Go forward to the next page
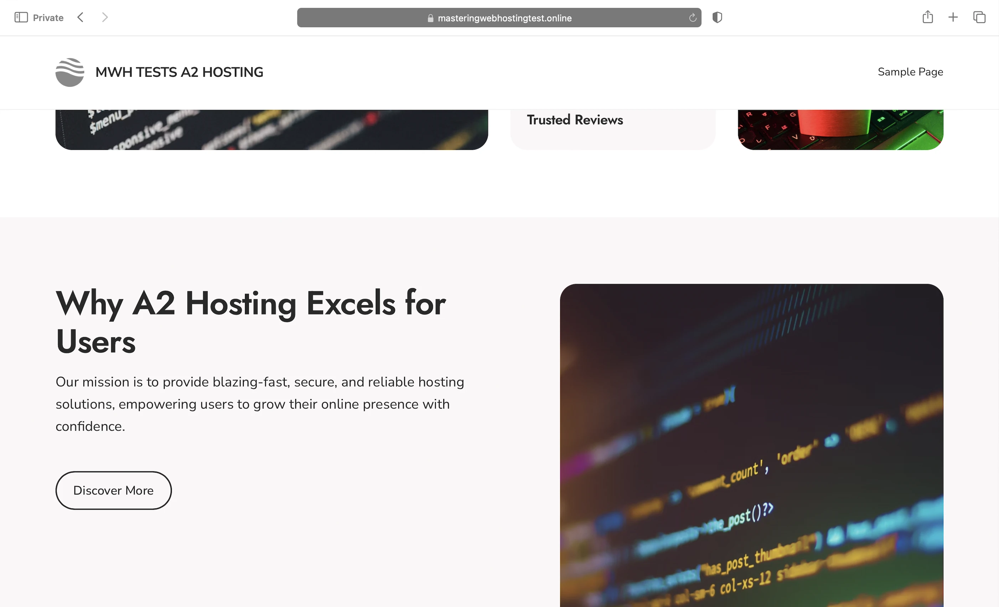 coord(105,17)
